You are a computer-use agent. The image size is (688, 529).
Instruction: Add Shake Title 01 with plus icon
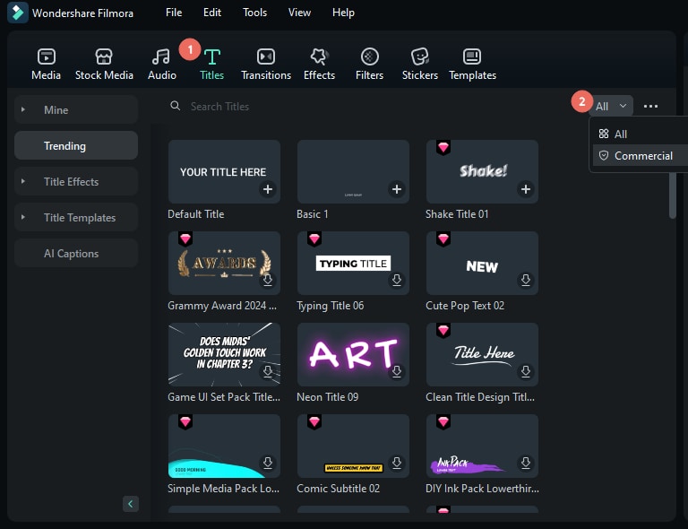tap(526, 189)
